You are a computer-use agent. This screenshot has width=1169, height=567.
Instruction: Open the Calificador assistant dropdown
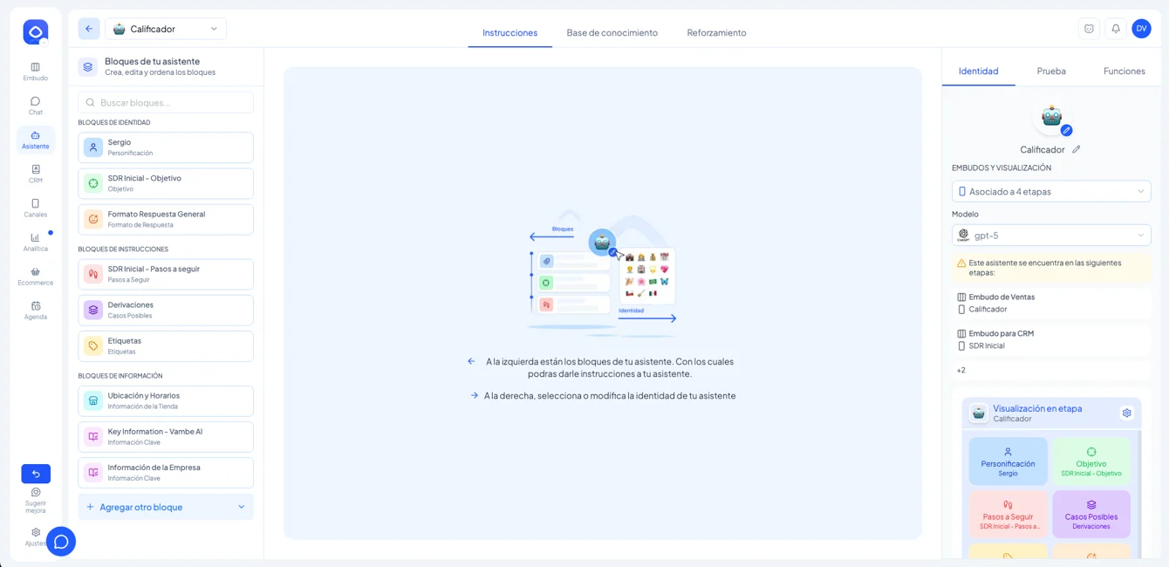click(x=166, y=29)
